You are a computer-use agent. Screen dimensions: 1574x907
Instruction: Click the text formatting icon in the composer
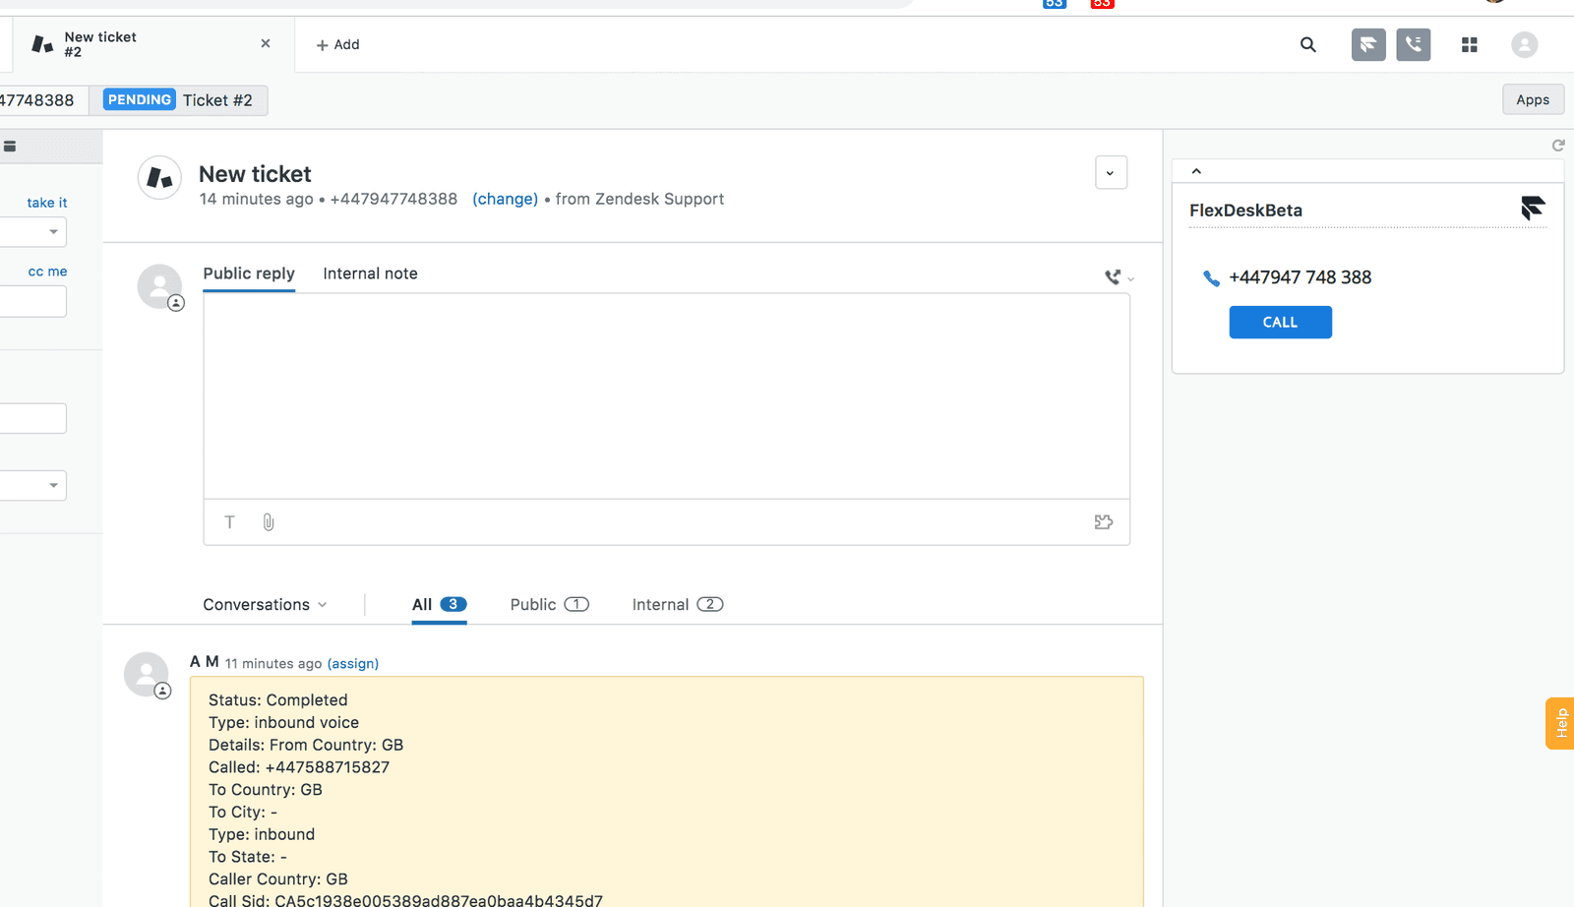click(229, 521)
